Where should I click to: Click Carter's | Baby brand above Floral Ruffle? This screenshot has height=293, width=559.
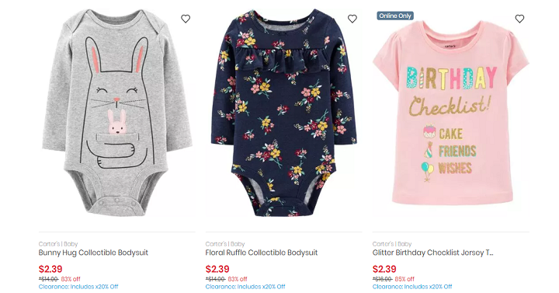tap(225, 244)
